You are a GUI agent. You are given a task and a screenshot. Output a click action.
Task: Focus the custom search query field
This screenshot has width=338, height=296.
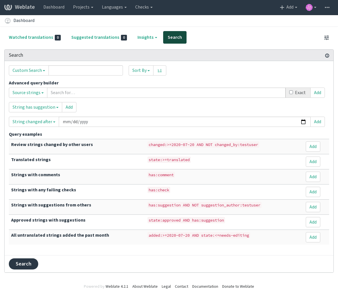click(86, 70)
